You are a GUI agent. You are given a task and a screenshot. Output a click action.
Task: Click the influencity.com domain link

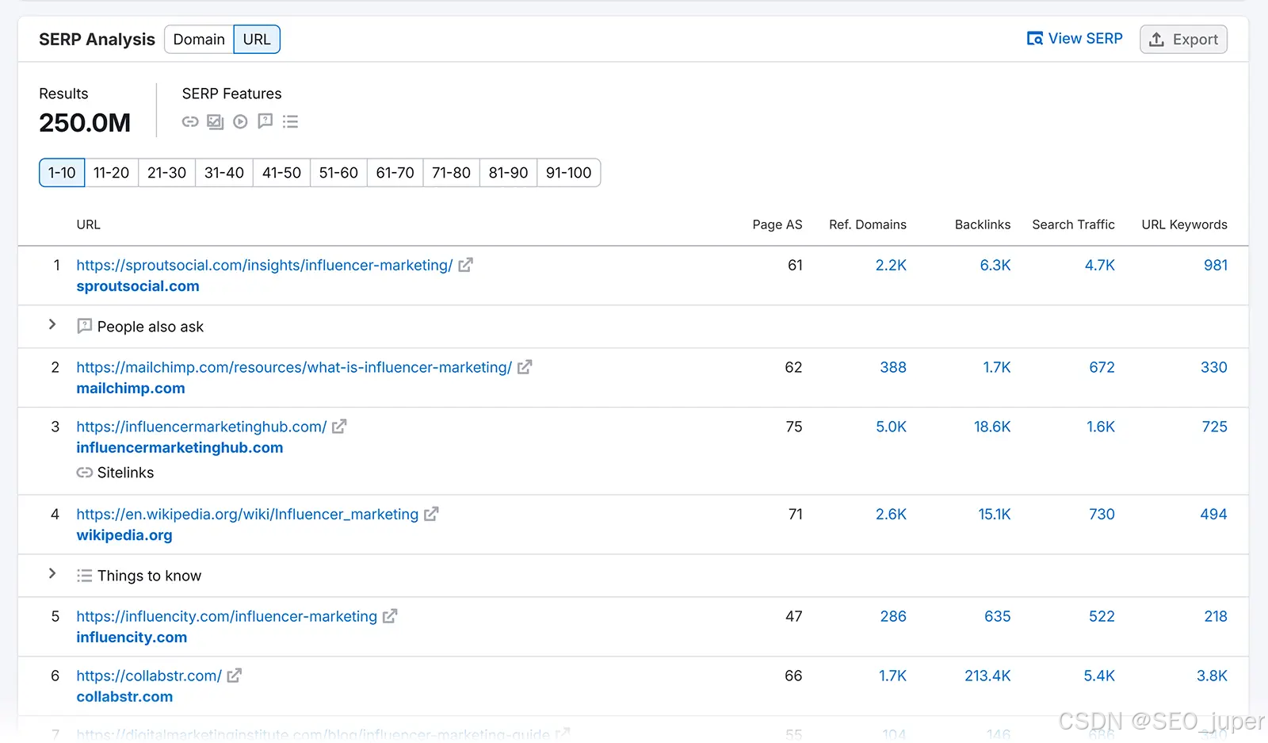(132, 638)
